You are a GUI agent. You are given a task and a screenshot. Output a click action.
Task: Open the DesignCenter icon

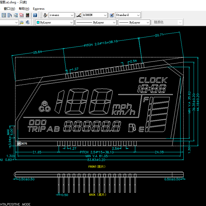coord(10,15)
